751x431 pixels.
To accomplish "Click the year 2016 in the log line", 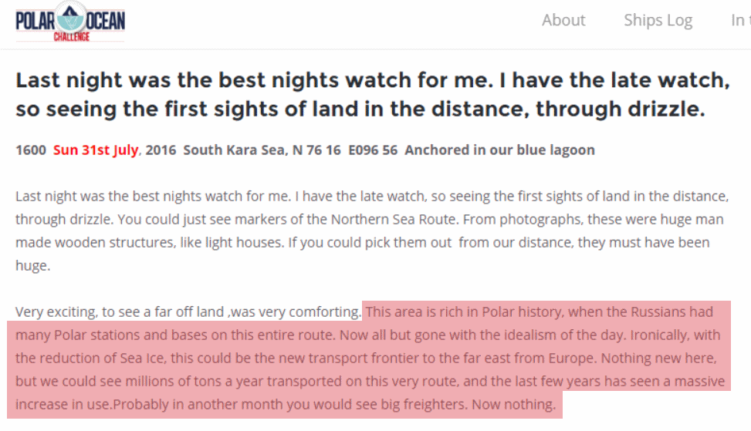I will [x=161, y=150].
